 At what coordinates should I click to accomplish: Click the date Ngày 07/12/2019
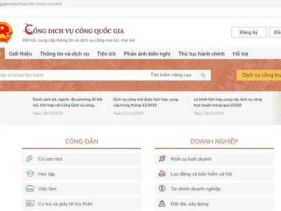coord(128,113)
